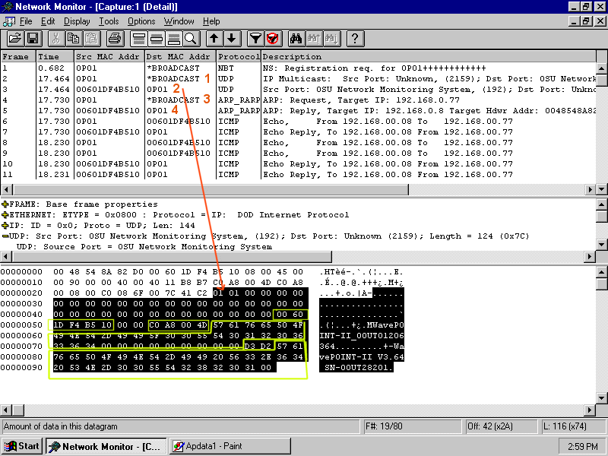Click summary pane horizontal scroll left arrow
This screenshot has height=456, width=608.
point(6,189)
